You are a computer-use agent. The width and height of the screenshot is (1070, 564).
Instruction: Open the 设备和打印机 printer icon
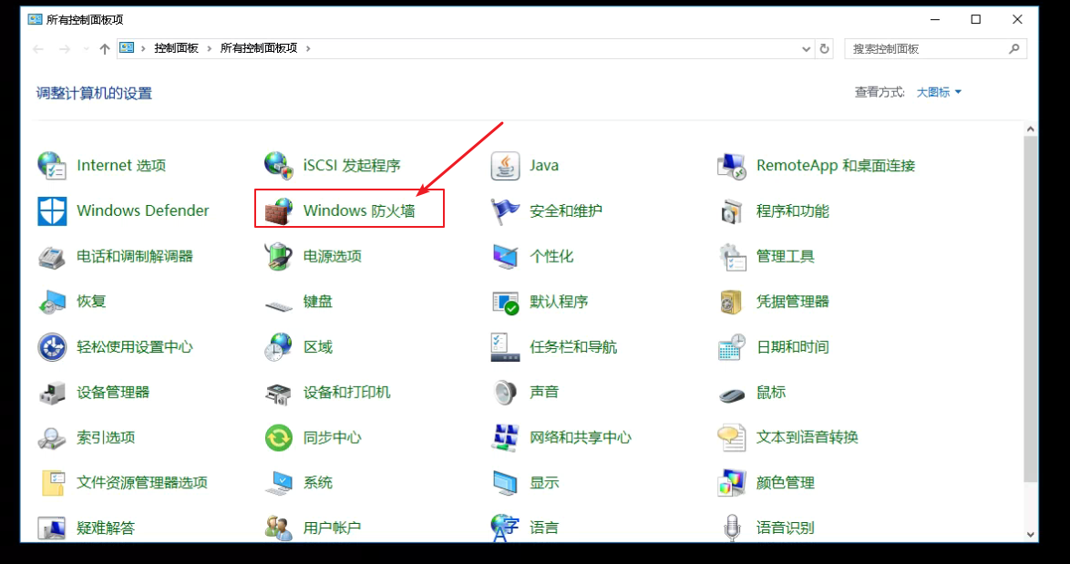[x=278, y=393]
